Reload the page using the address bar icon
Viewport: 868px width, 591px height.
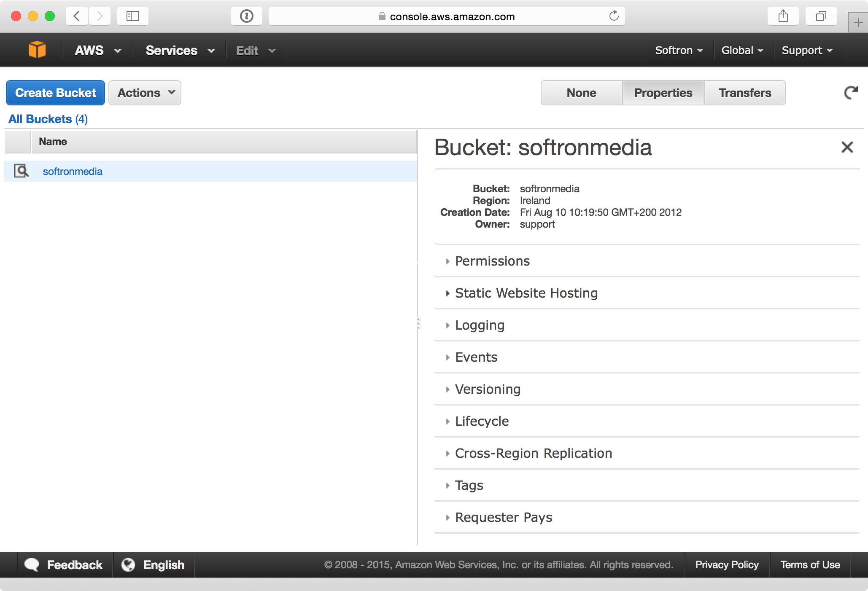(x=614, y=16)
